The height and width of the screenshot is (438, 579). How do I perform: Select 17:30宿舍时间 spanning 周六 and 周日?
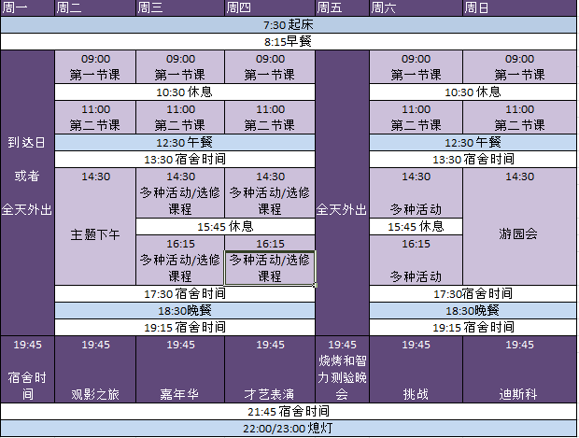(x=473, y=293)
